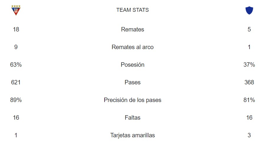This screenshot has width=266, height=142.
Task: Click the 81% pass accuracy value
Action: point(249,100)
